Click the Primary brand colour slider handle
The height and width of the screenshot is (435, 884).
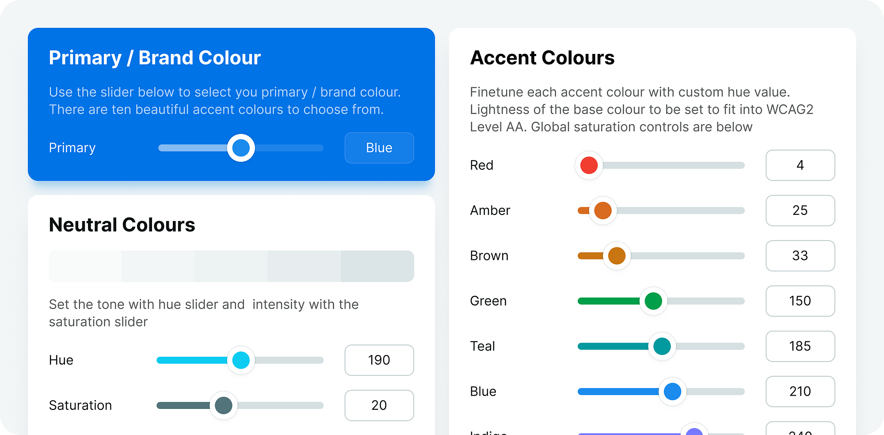click(241, 148)
